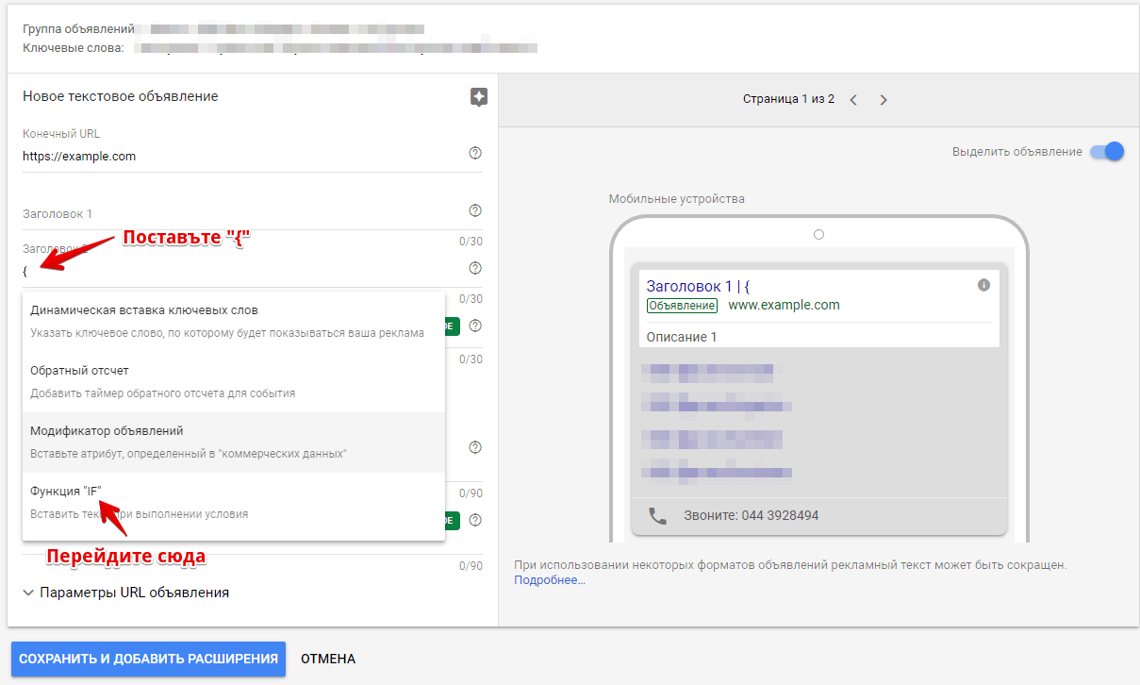Image resolution: width=1140 pixels, height=685 pixels.
Task: Select Динамическая вставка ключевых слов option
Action: [234, 322]
